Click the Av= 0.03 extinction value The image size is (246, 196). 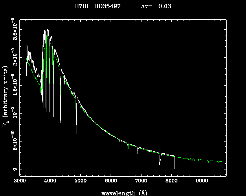156,6
